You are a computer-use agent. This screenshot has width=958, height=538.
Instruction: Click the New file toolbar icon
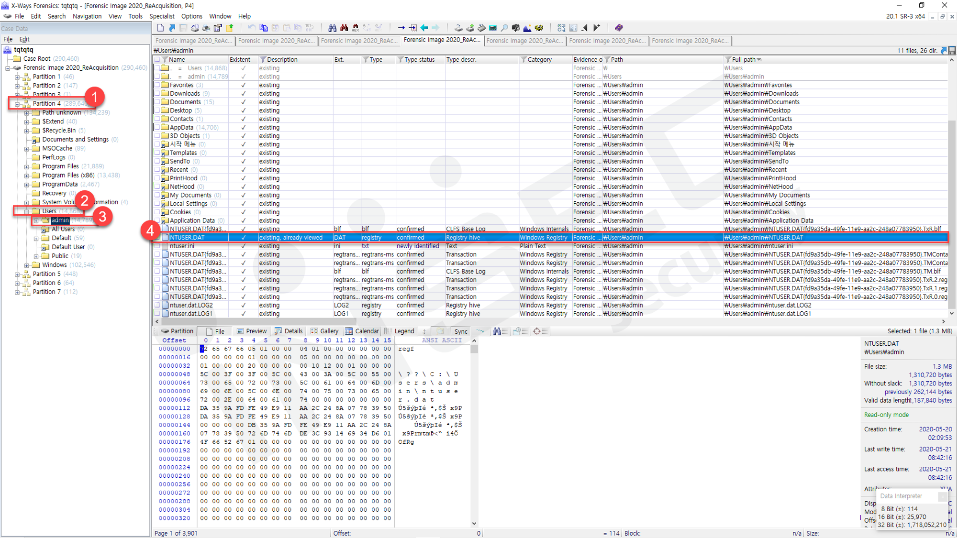coord(160,28)
